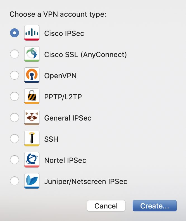Select the Cisco SSL (AnyConnect) radio button
The image size is (186, 221).
coord(15,54)
